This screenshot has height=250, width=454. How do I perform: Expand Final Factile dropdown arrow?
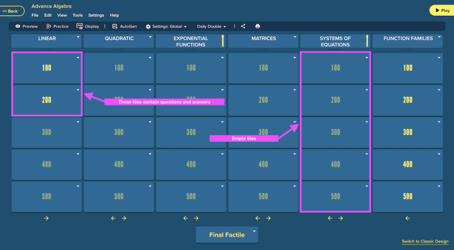pyautogui.click(x=254, y=231)
